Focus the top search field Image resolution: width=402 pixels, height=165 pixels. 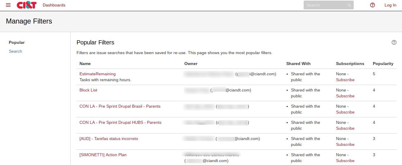329,5
